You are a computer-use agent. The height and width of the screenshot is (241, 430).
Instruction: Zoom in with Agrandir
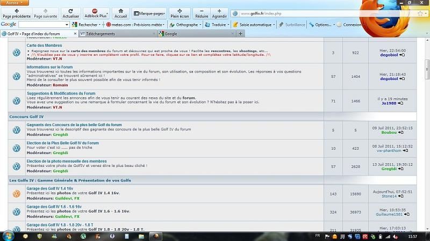pos(219,13)
